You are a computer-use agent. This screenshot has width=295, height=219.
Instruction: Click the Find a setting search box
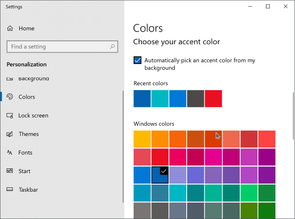(62, 46)
